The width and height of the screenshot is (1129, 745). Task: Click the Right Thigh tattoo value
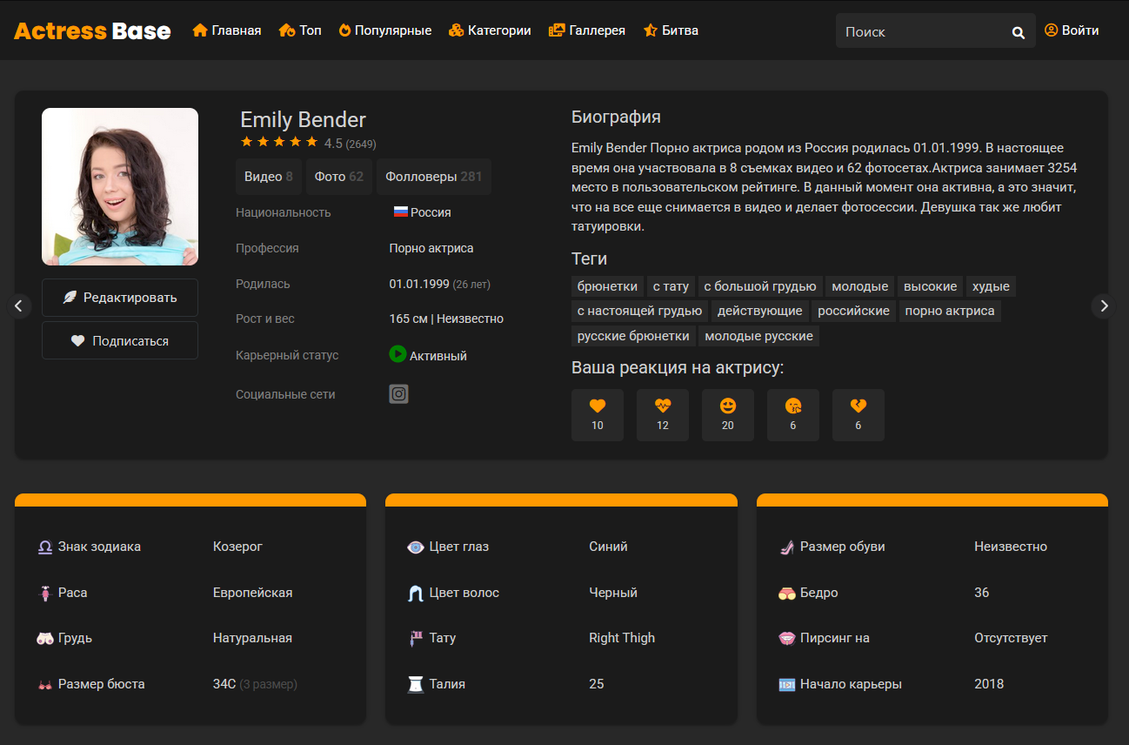point(622,638)
